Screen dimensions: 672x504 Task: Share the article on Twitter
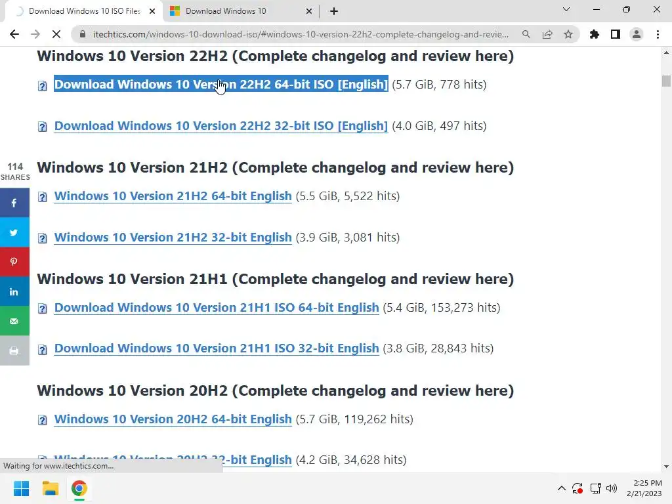(14, 232)
